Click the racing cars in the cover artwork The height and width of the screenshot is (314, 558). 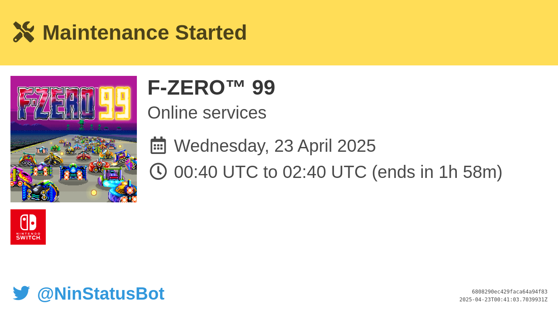point(74,168)
